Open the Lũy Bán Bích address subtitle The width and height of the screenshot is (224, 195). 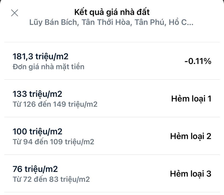[111, 22]
